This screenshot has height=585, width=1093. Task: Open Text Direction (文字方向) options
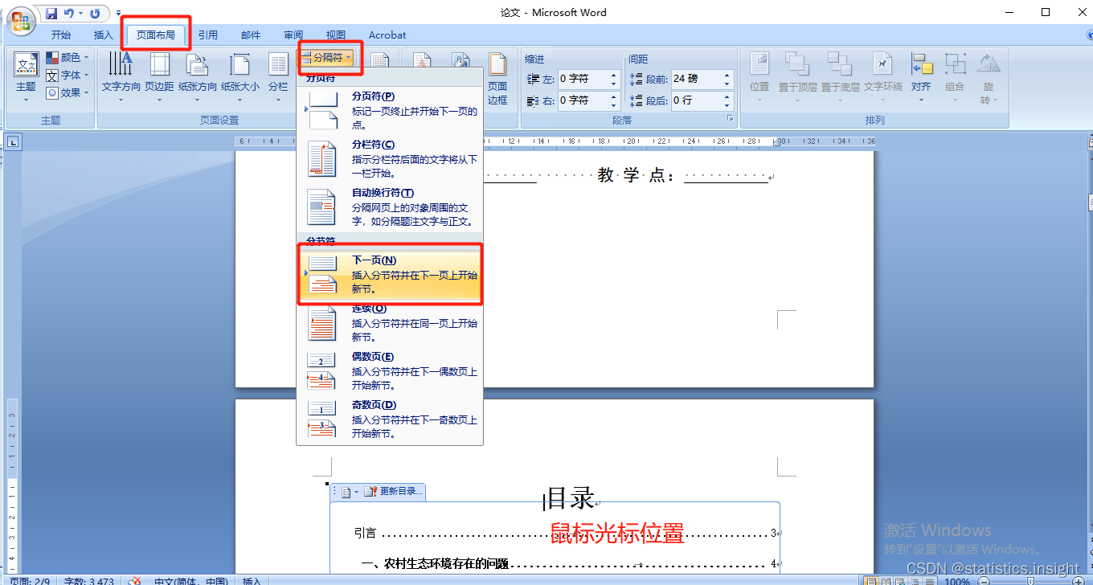click(x=121, y=78)
